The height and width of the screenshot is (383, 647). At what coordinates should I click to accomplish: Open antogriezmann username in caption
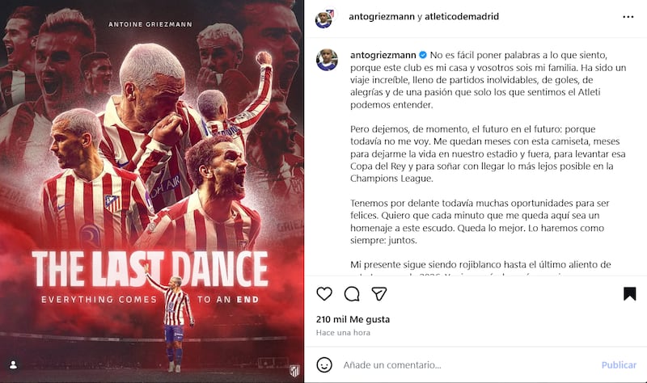(383, 55)
